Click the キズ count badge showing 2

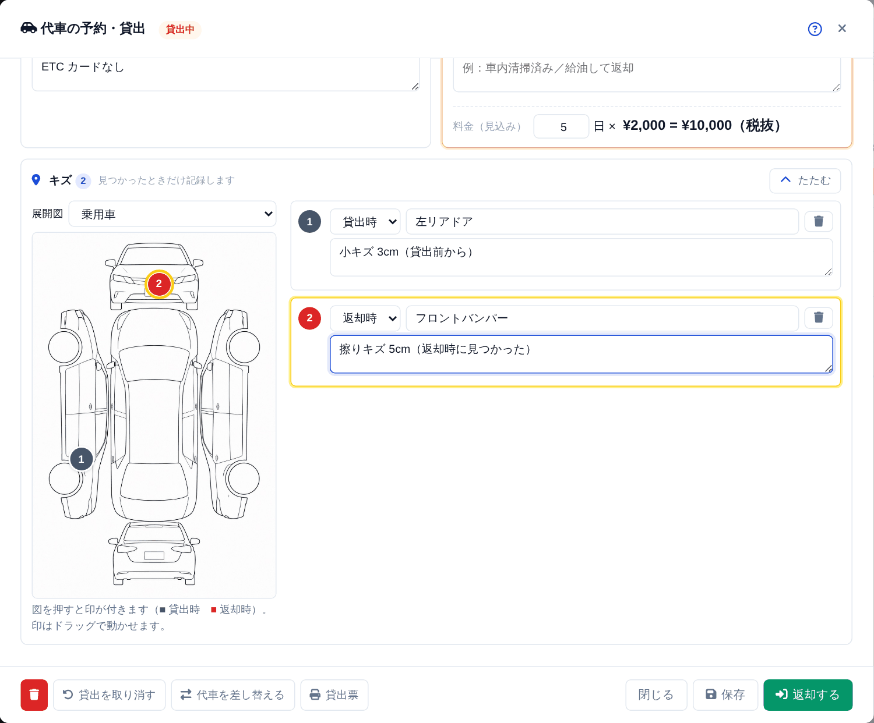(x=83, y=181)
